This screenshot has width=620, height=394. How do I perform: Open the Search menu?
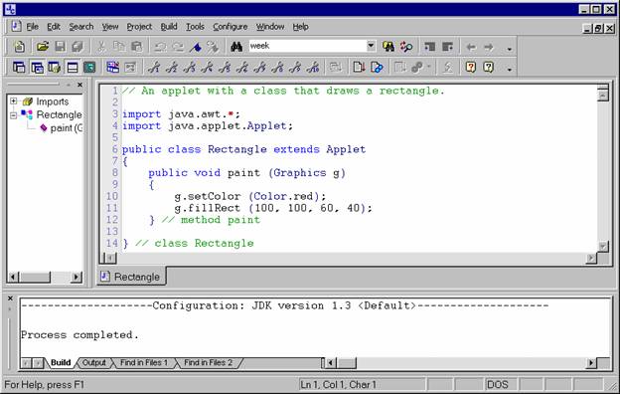pyautogui.click(x=81, y=27)
